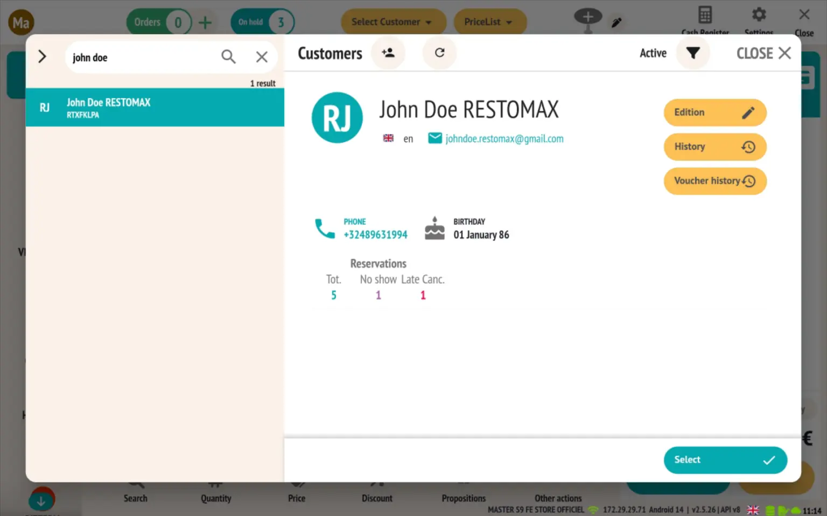Click the Orders counter button
The image size is (827, 516).
coord(159,22)
